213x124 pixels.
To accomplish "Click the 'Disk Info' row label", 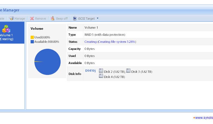I will pos(75,74).
